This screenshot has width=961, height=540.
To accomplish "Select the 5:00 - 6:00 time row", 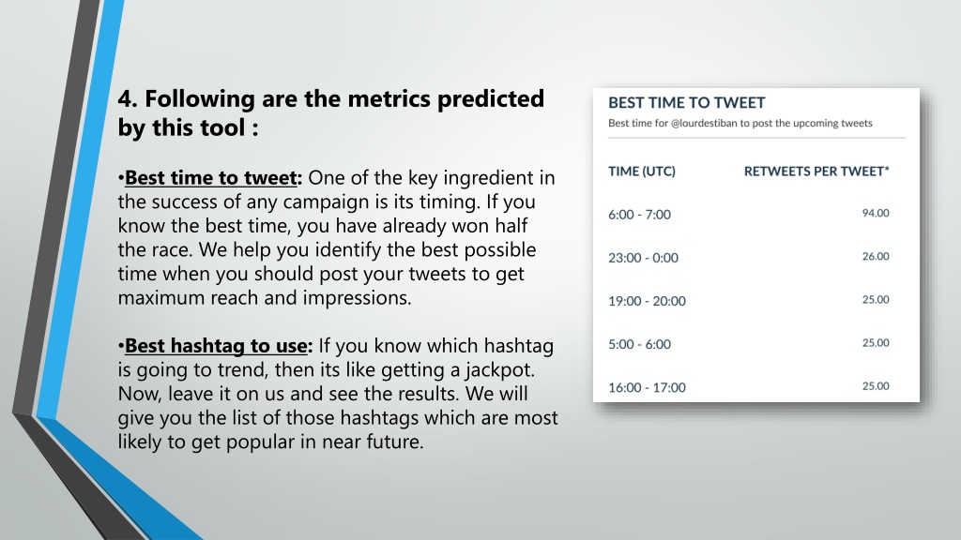I will tap(748, 344).
